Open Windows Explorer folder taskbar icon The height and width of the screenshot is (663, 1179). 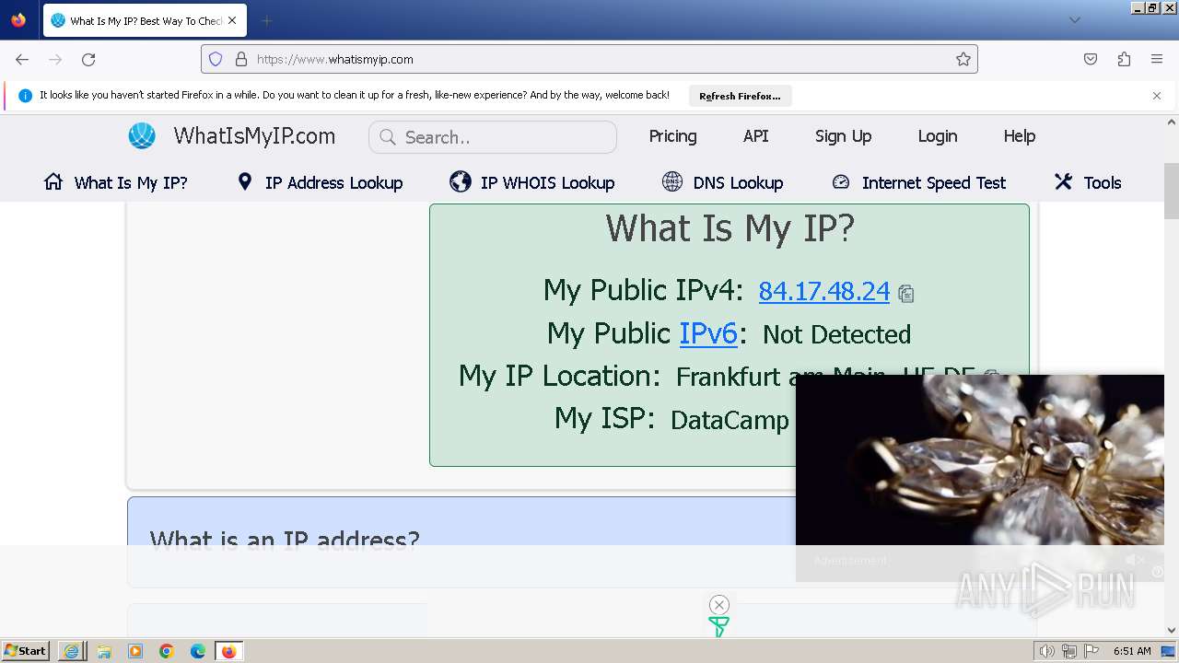104,651
